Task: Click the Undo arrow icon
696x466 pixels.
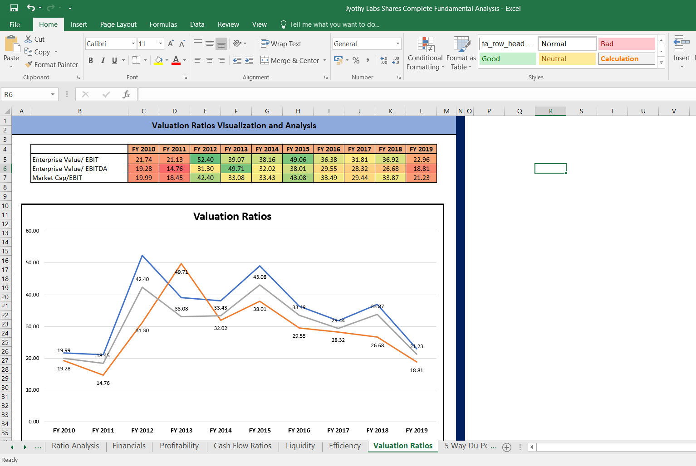Action: click(30, 8)
